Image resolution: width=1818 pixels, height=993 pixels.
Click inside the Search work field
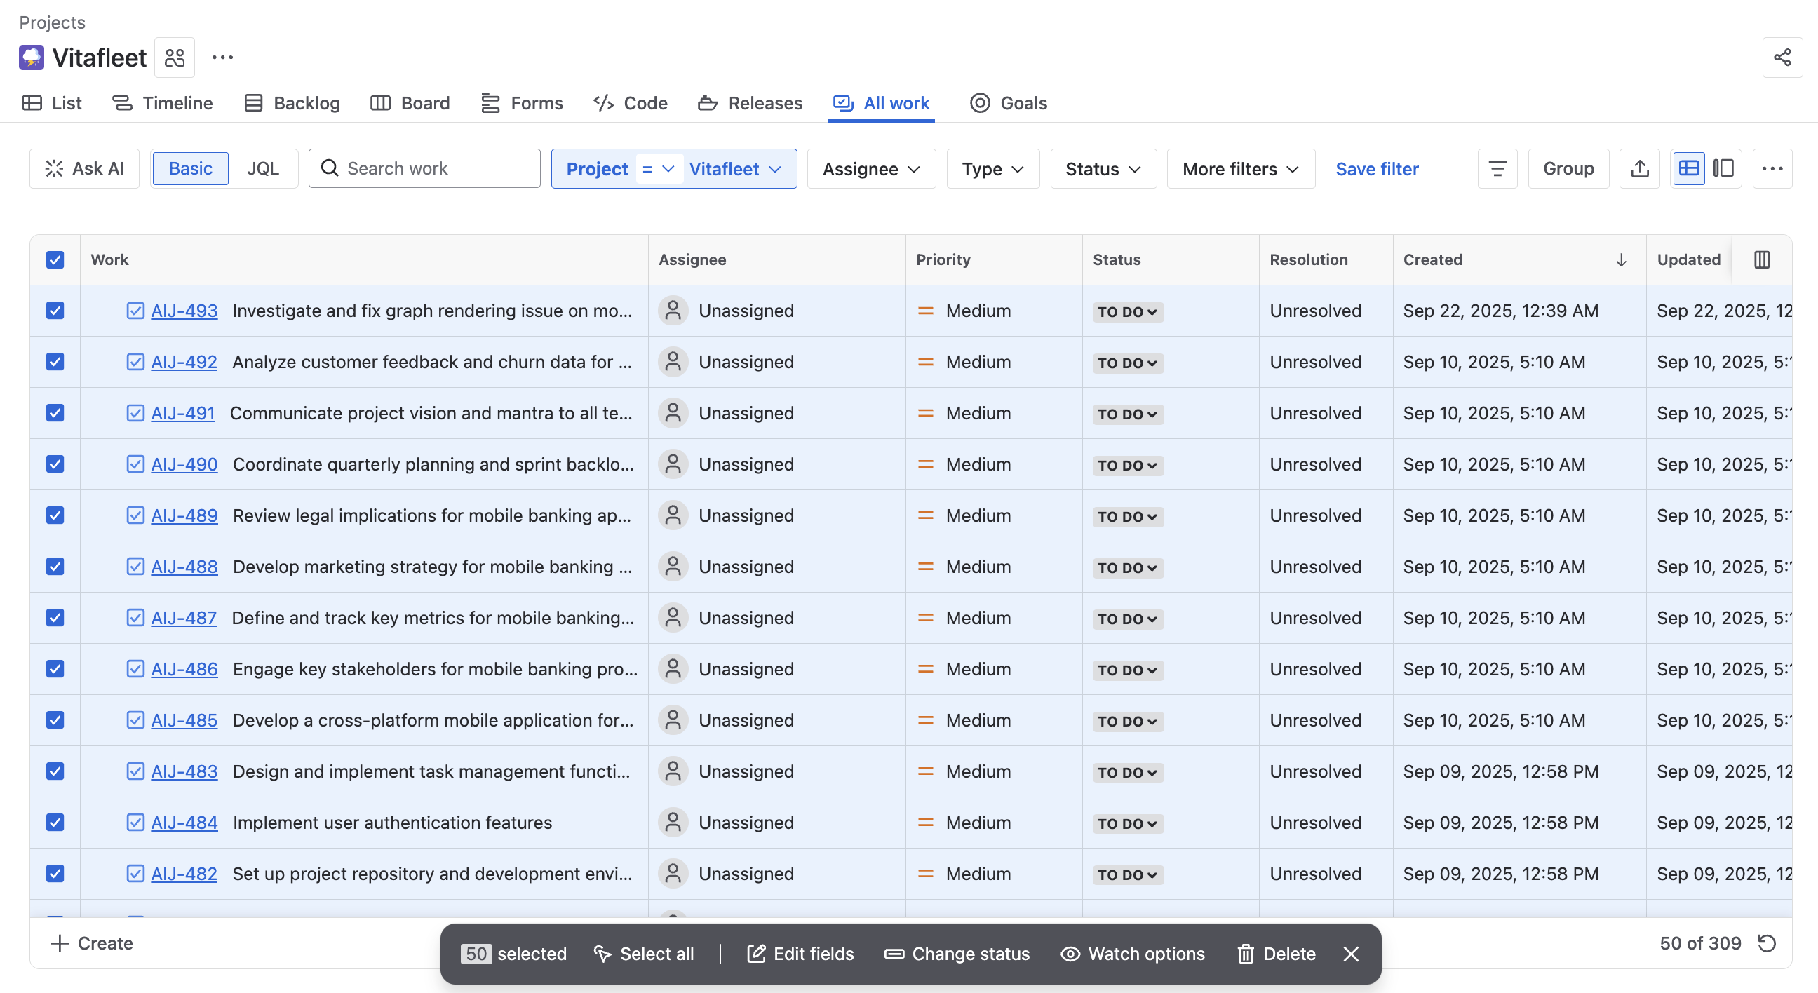click(424, 168)
